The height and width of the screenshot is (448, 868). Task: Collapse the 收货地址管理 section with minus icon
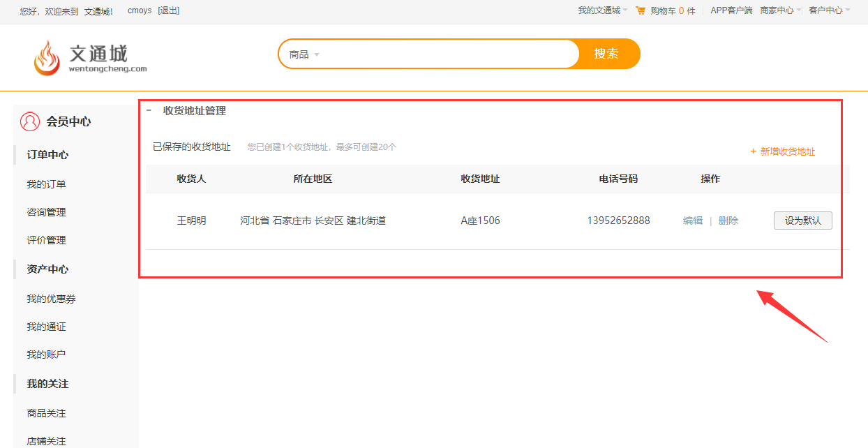(x=149, y=110)
